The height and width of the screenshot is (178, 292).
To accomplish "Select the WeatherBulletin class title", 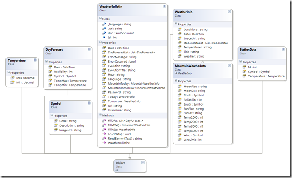I will [x=111, y=6].
